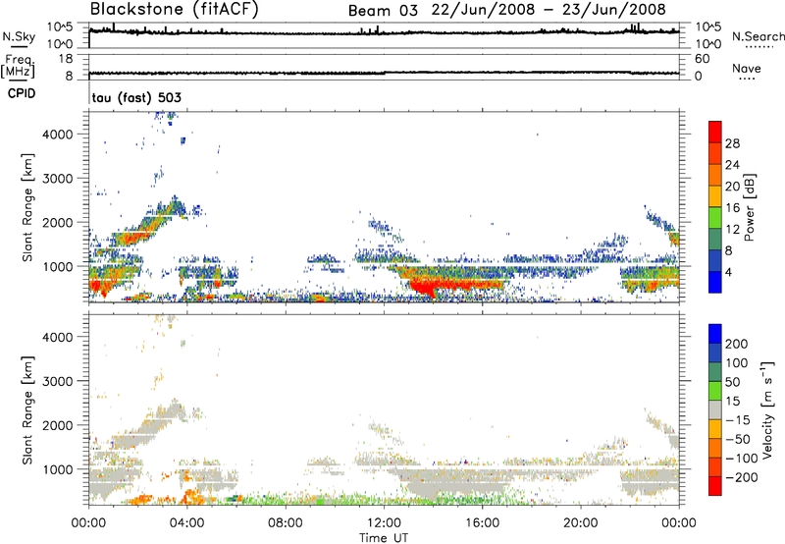
Task: Click the 18 frequency tick label
Action: [x=66, y=59]
